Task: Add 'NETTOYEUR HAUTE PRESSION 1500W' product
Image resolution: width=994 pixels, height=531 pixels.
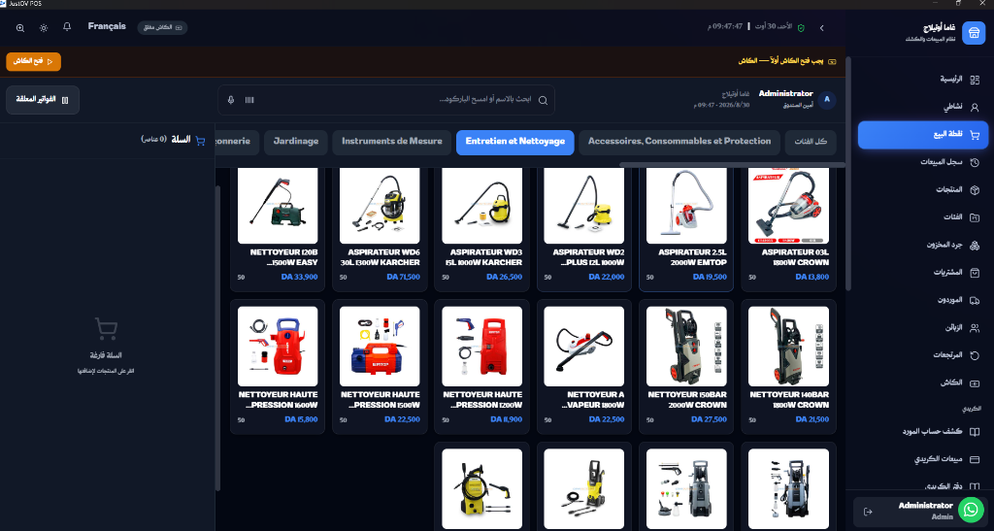Action: (x=380, y=367)
